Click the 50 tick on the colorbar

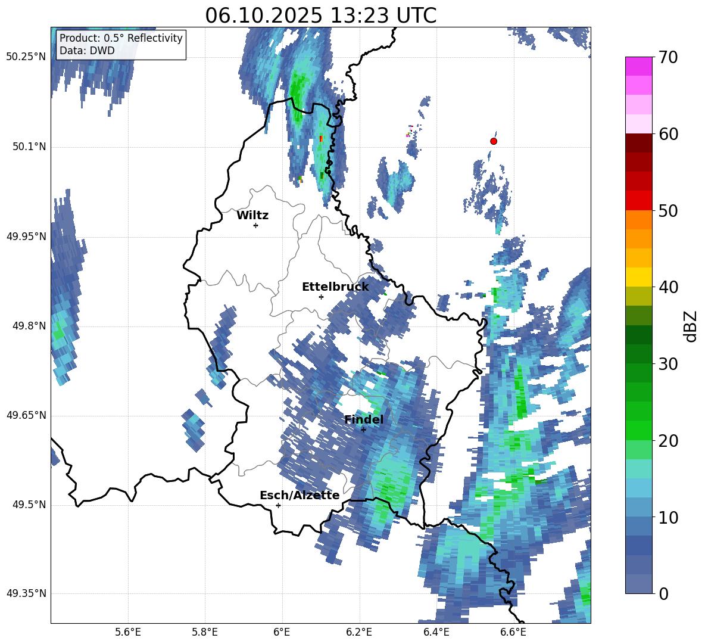[x=668, y=210]
